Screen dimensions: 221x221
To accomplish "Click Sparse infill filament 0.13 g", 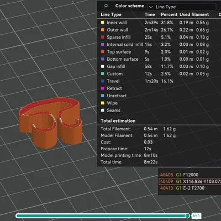I will (x=202, y=37).
